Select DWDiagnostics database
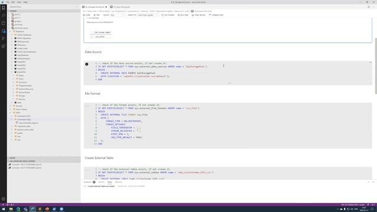The height and width of the screenshot is (212, 377). [x=23, y=42]
